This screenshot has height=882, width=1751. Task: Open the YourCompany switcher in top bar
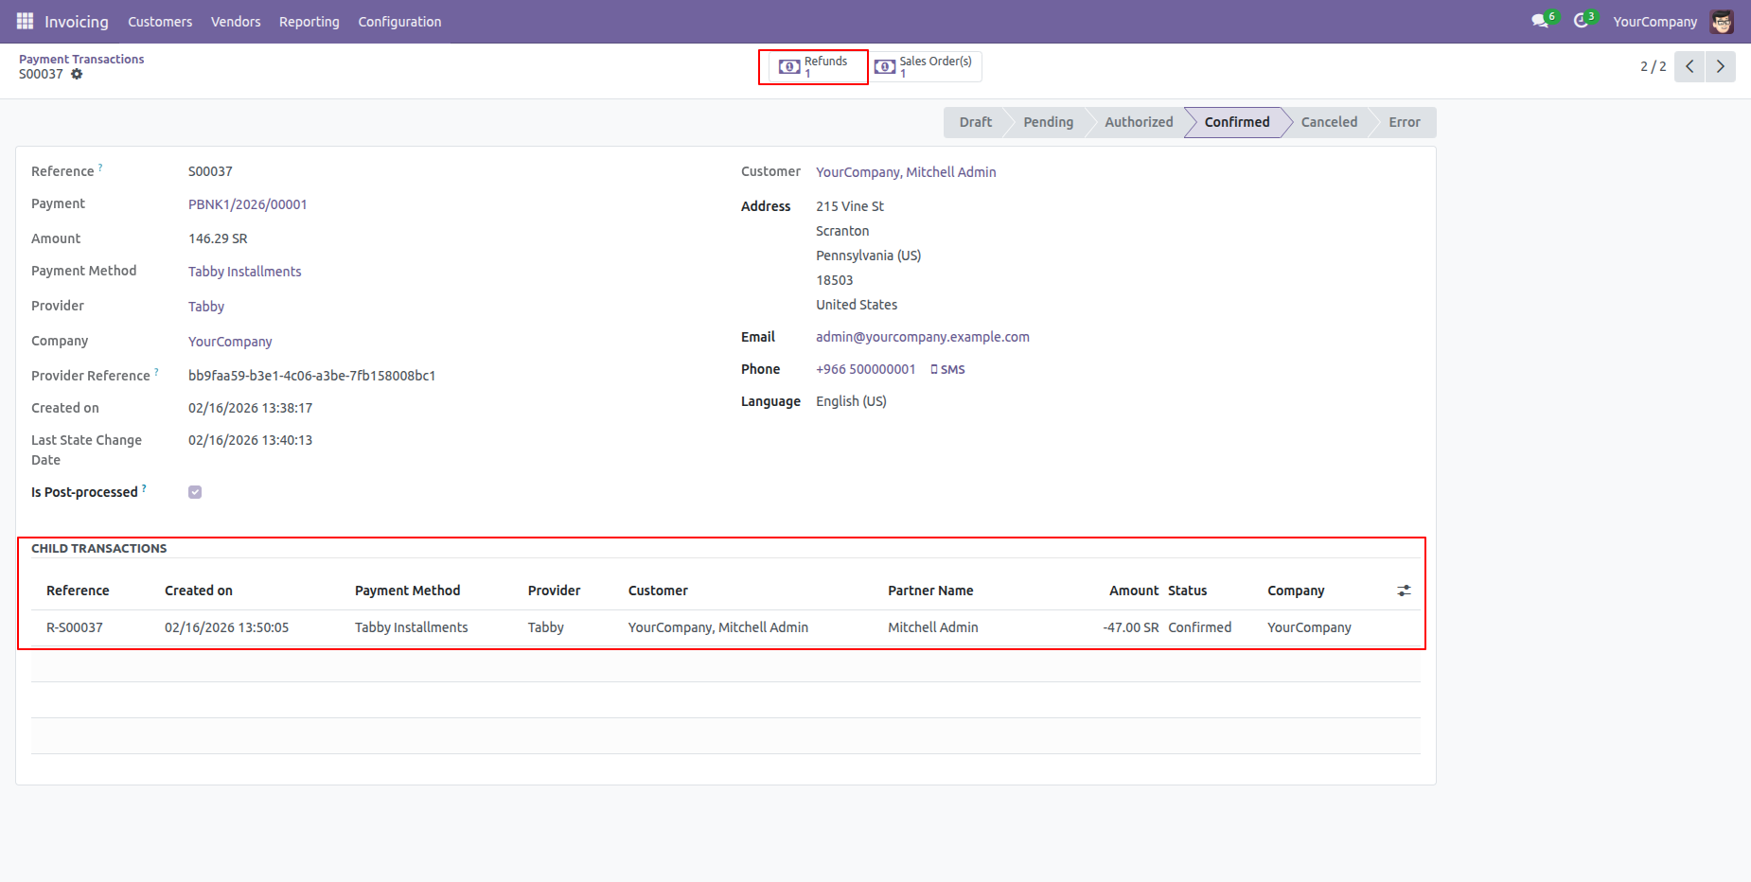point(1654,22)
